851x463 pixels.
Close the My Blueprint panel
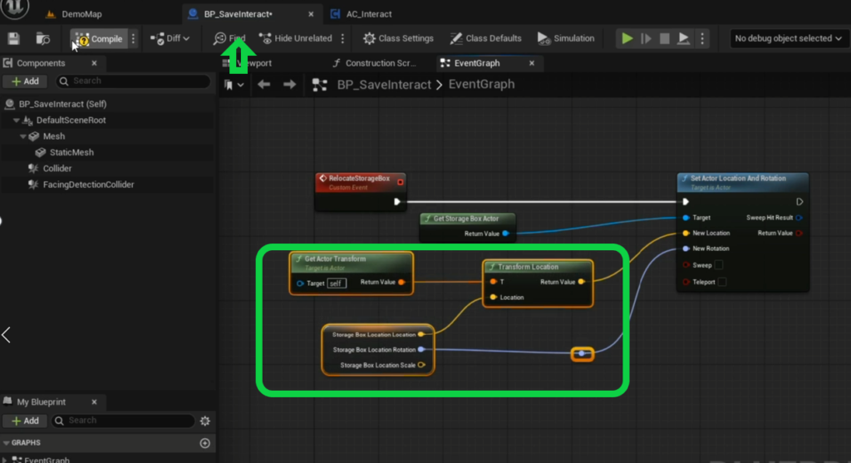coord(94,402)
